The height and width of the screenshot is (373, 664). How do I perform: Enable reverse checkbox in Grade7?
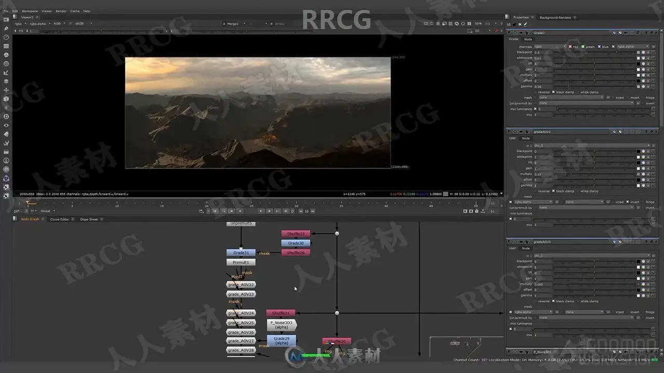pyautogui.click(x=535, y=92)
